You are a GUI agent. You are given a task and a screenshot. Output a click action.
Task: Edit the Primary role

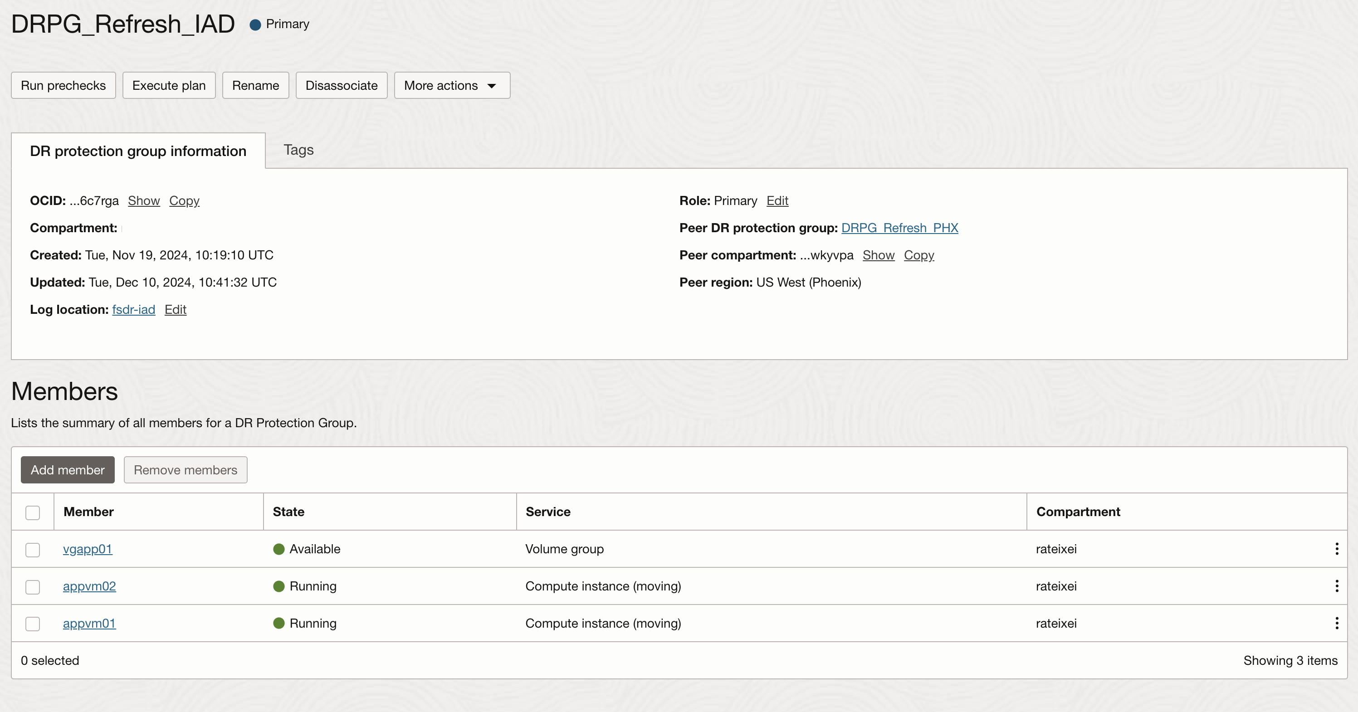[x=777, y=201]
